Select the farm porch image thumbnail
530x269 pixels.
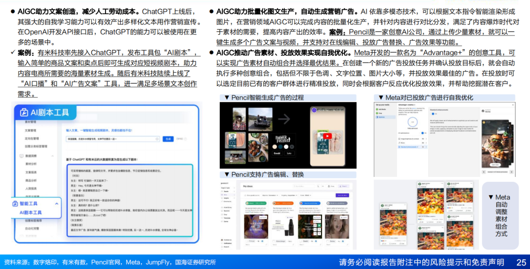[235, 157]
